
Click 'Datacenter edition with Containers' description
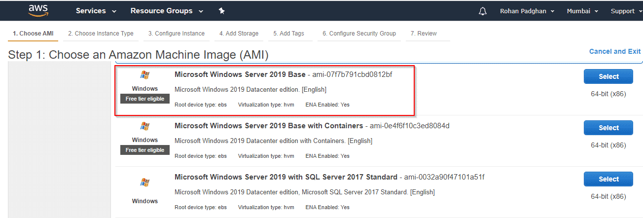pos(273,141)
